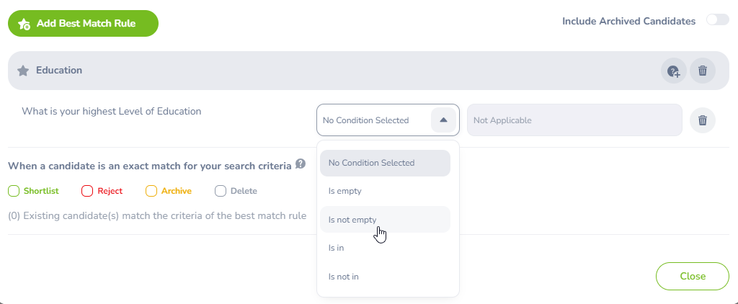Image resolution: width=738 pixels, height=304 pixels.
Task: Tick the Delete checkbox
Action: [221, 191]
